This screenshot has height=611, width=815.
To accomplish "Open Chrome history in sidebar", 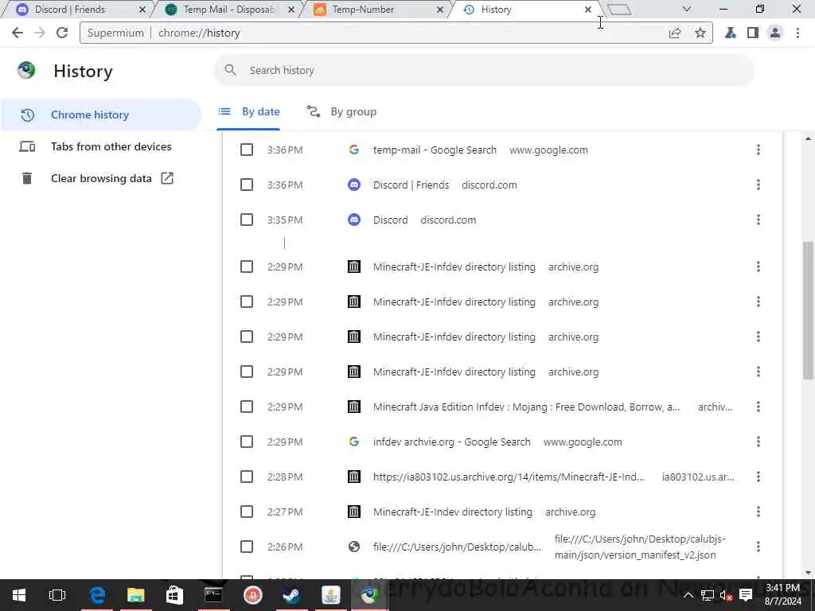I will pos(101,115).
